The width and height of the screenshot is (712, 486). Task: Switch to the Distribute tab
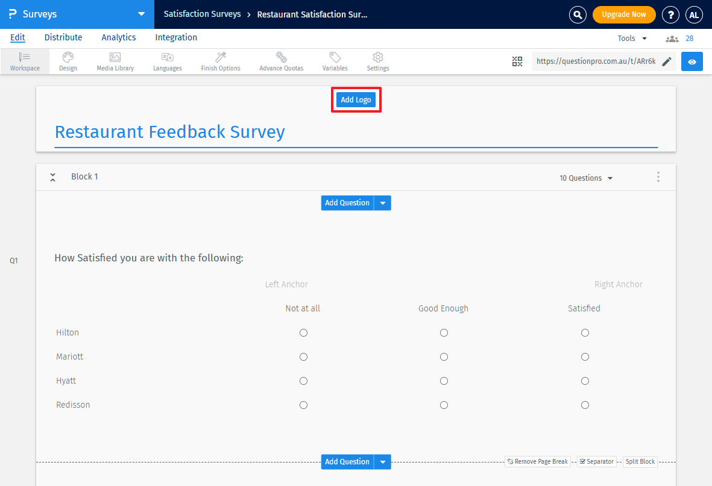[63, 37]
